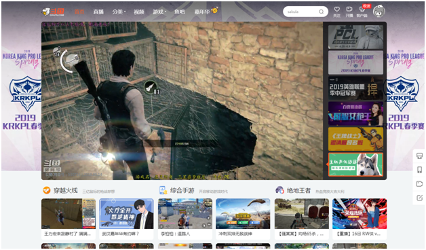Select the husky dog banner thumbnail
The width and height of the screenshot is (426, 250).
tap(355, 164)
